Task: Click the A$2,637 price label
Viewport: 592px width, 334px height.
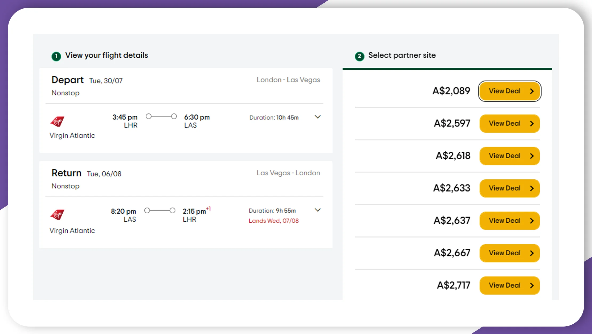Action: (x=451, y=221)
